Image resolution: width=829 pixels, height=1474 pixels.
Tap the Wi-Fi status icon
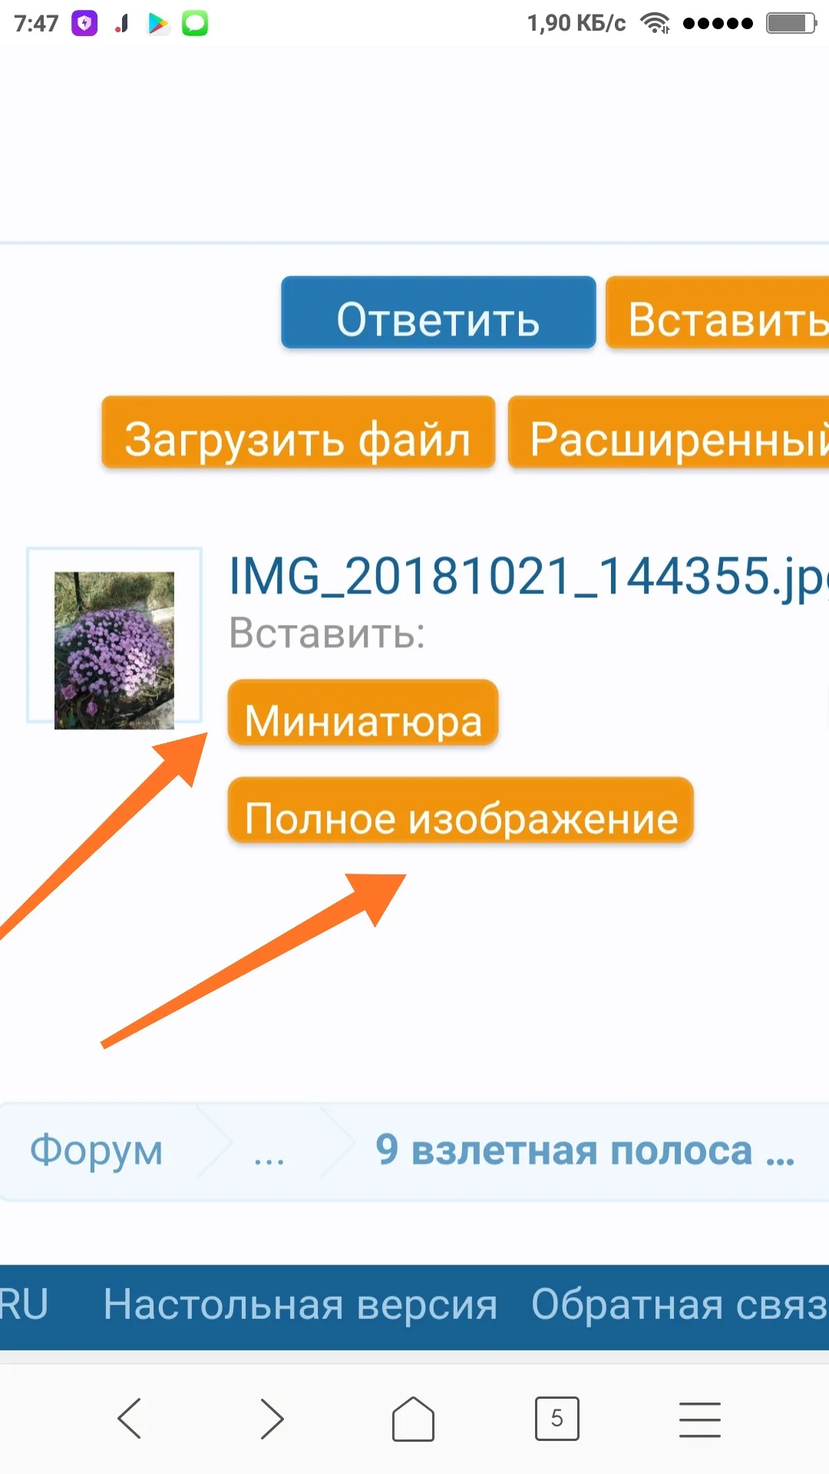tap(655, 23)
